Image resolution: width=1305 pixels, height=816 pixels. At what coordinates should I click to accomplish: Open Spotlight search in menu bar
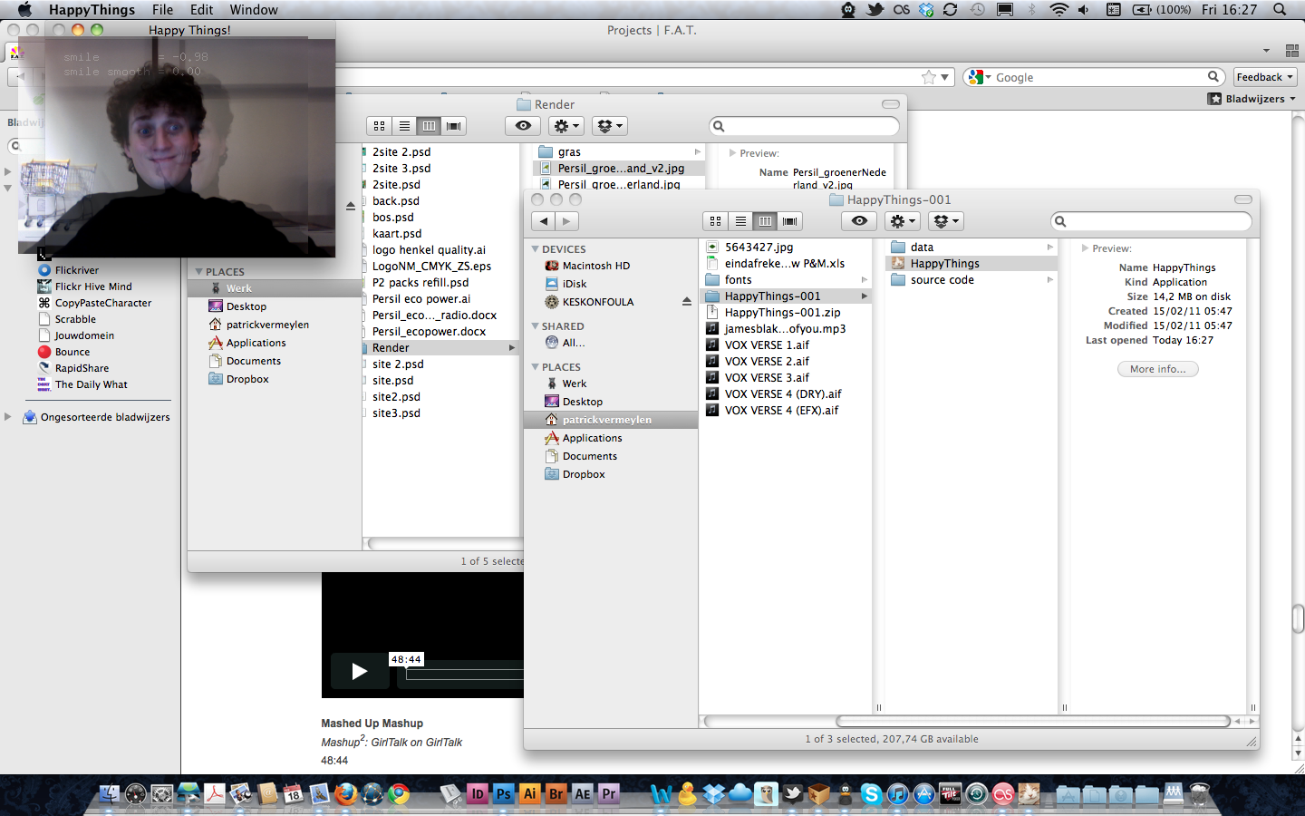click(x=1280, y=10)
